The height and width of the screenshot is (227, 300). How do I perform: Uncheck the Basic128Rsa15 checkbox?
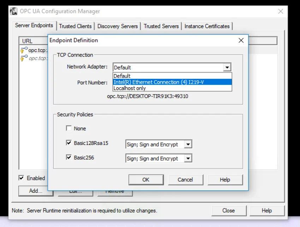point(69,143)
